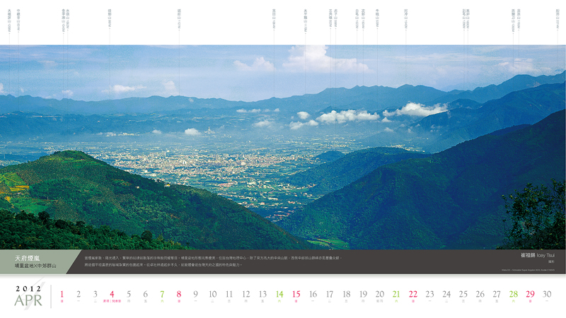Select red Sunday date 8
Screen dimensions: 566x318
click(x=179, y=294)
